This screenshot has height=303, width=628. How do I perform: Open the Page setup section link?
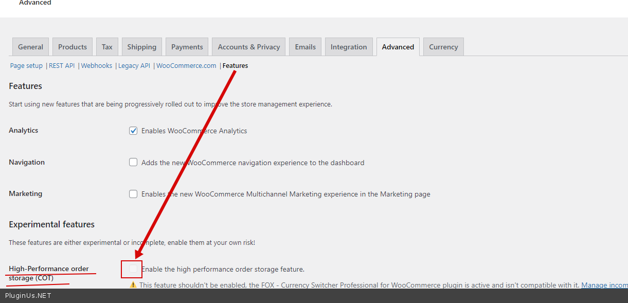click(x=26, y=66)
